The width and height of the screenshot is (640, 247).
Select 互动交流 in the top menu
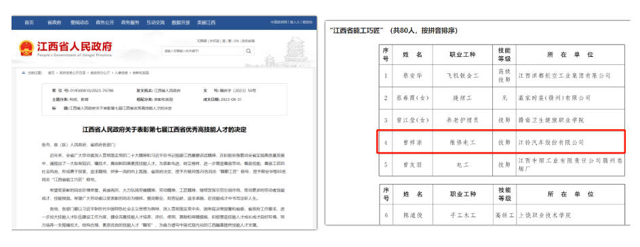[155, 23]
